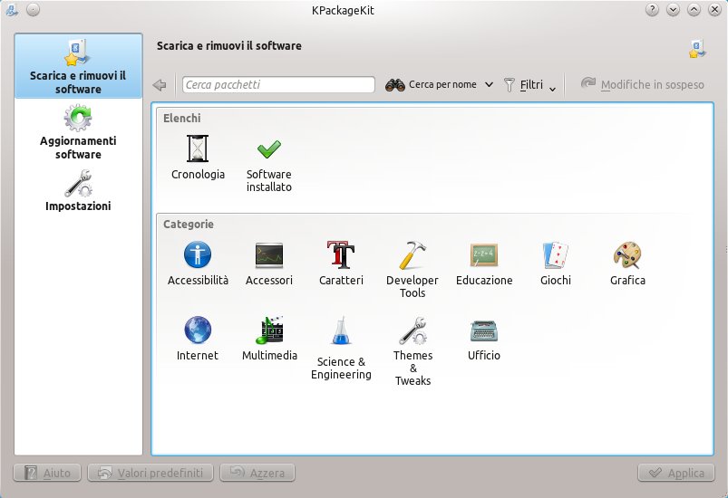Image resolution: width=728 pixels, height=498 pixels.
Task: Select the Grafica category
Action: (x=627, y=255)
